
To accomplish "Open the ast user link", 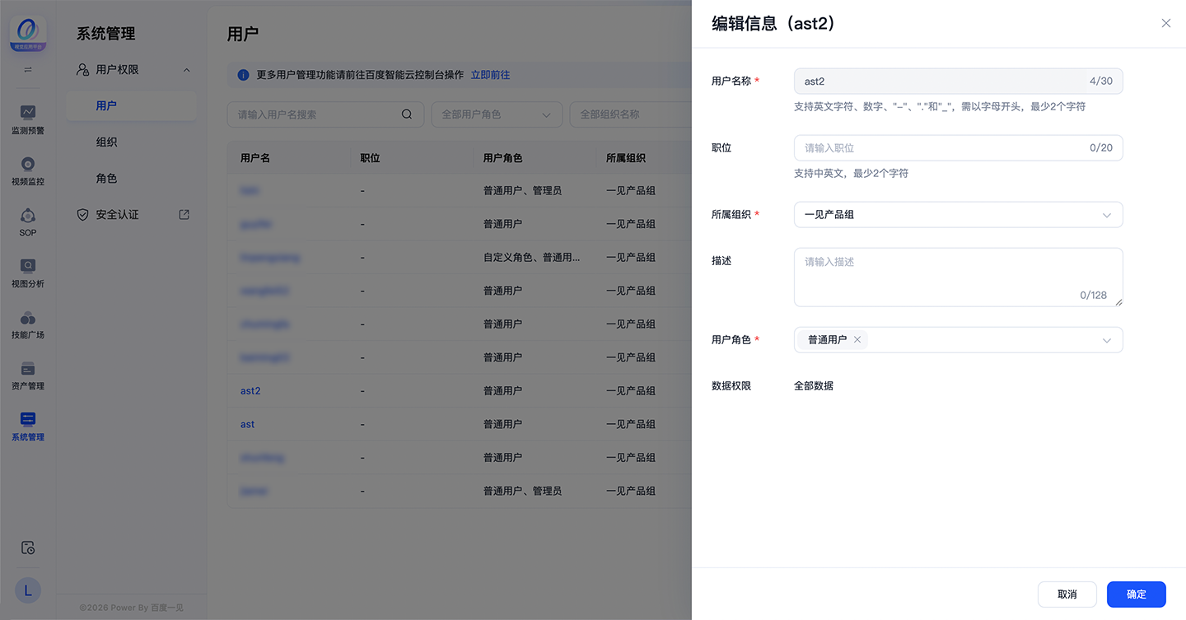I will coord(247,424).
